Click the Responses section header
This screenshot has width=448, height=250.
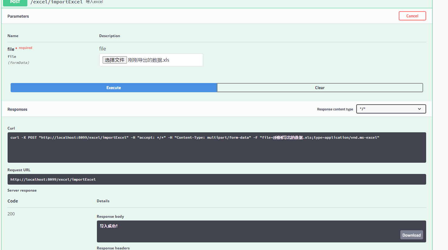pyautogui.click(x=17, y=109)
